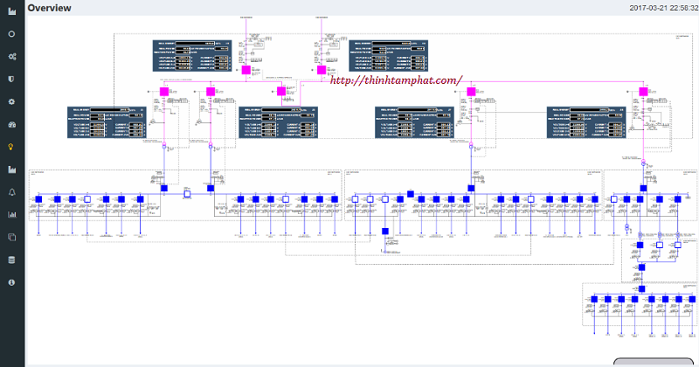The height and width of the screenshot is (367, 699).
Task: Open the bell alarms icon
Action: pyautogui.click(x=12, y=191)
